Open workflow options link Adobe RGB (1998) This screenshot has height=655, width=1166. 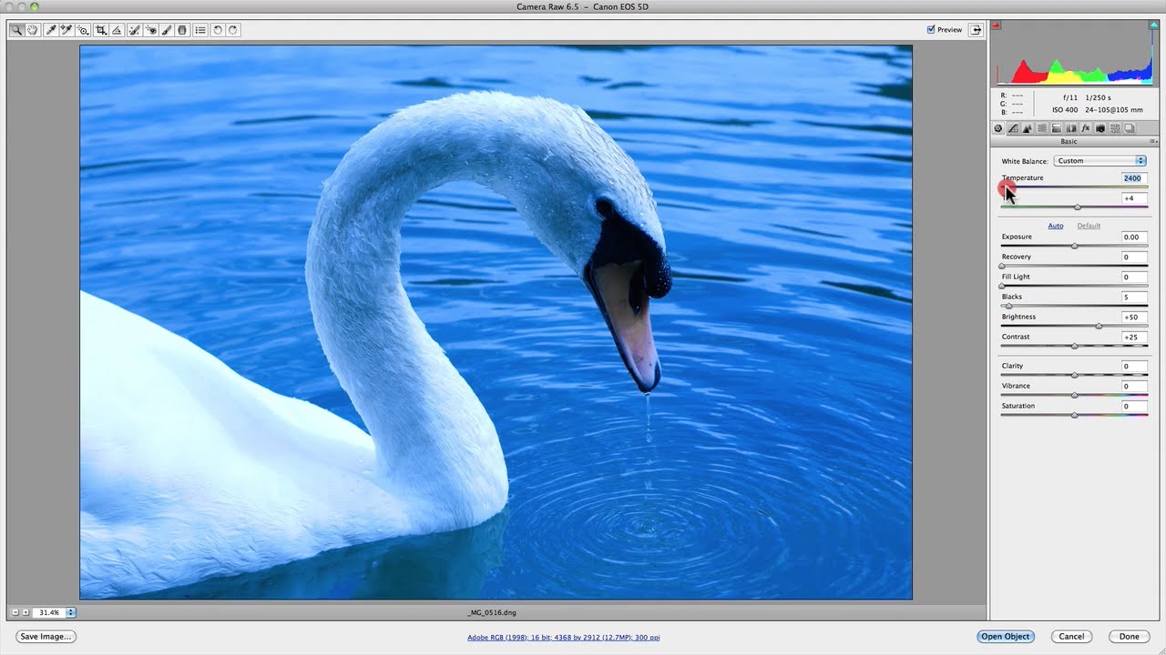pos(564,637)
